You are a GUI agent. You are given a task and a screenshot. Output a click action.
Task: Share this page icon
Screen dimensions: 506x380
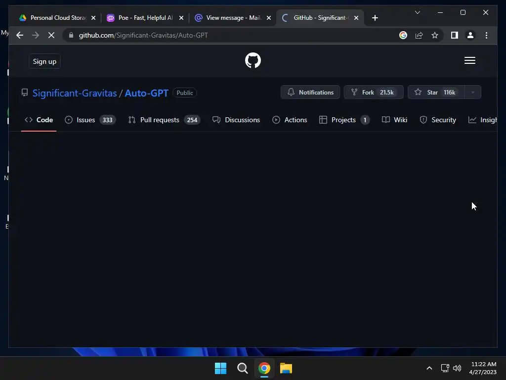[x=419, y=35]
